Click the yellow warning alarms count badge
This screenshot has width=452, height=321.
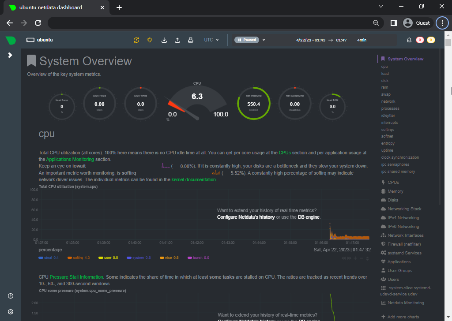tap(431, 40)
